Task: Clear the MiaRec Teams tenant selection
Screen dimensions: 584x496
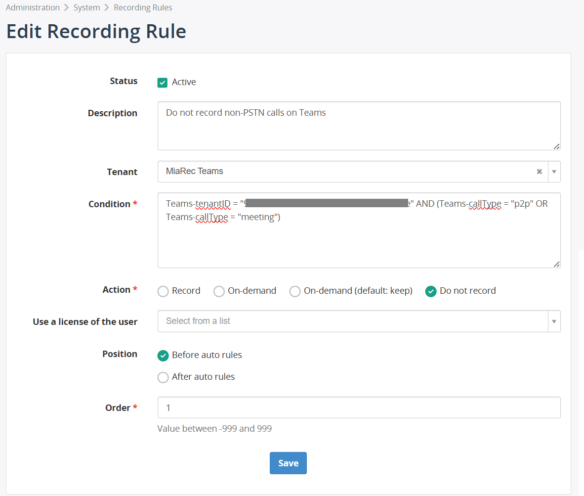Action: 540,172
